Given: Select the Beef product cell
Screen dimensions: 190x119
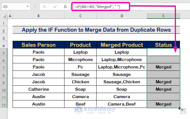Looking at the screenshot, I should click(x=81, y=104).
